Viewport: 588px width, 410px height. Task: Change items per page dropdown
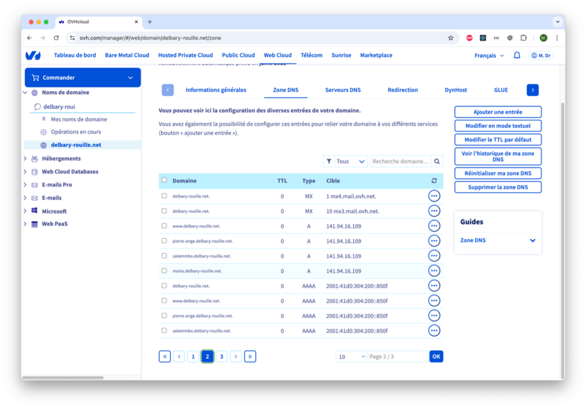point(351,357)
